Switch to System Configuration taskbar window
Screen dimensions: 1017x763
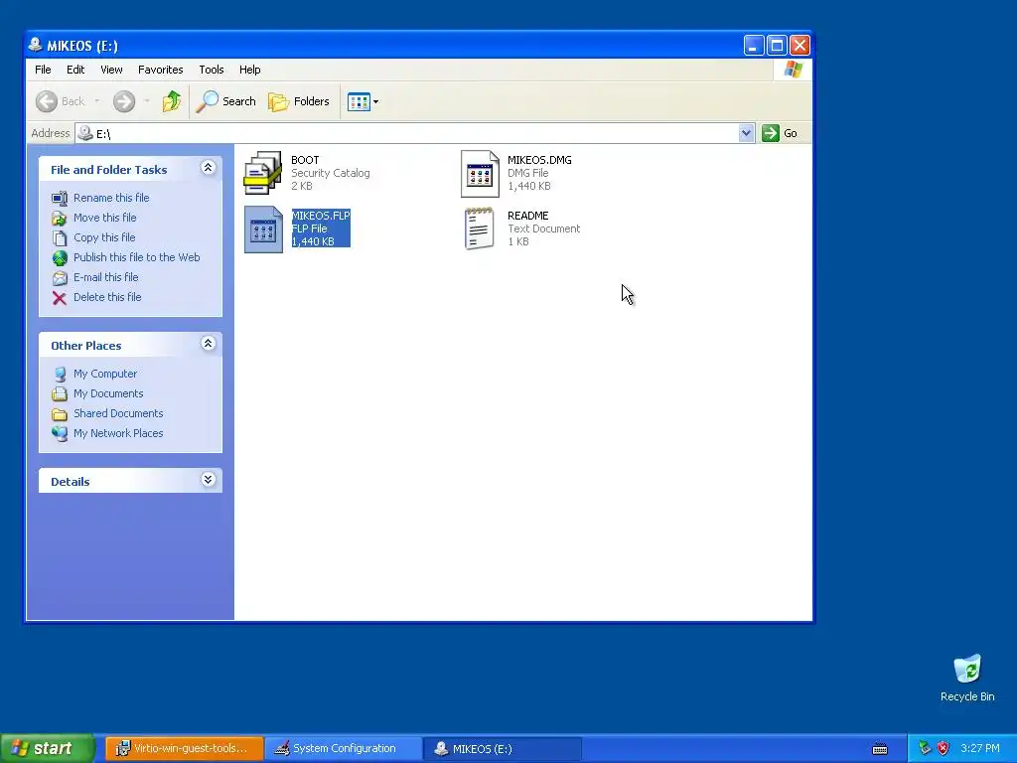pyautogui.click(x=343, y=749)
